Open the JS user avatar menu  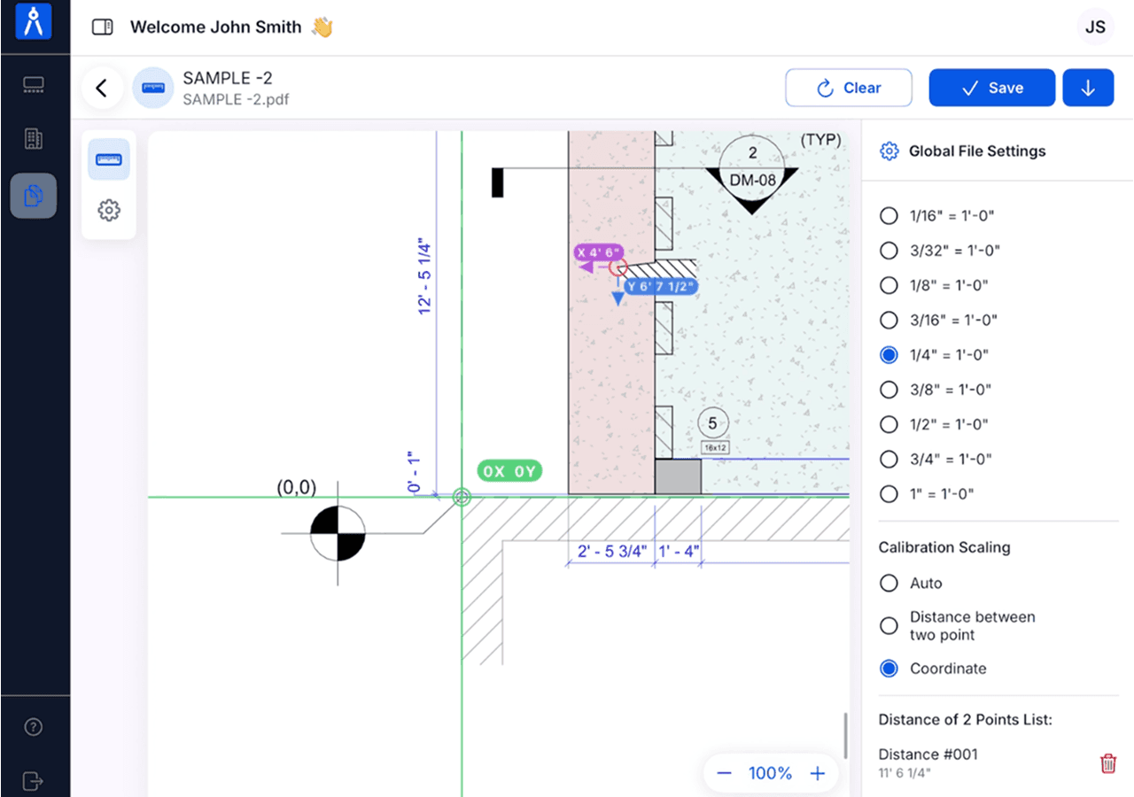[1095, 27]
